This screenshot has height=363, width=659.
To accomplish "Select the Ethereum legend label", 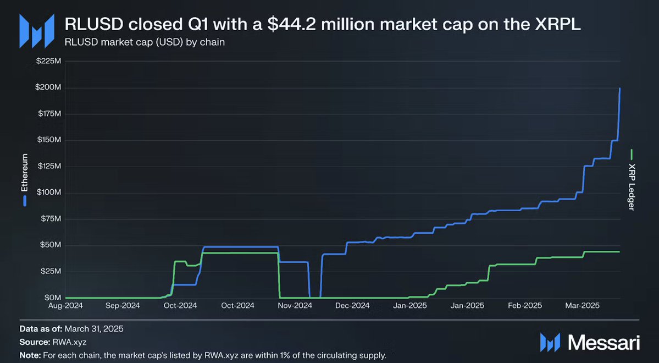I will click(25, 173).
